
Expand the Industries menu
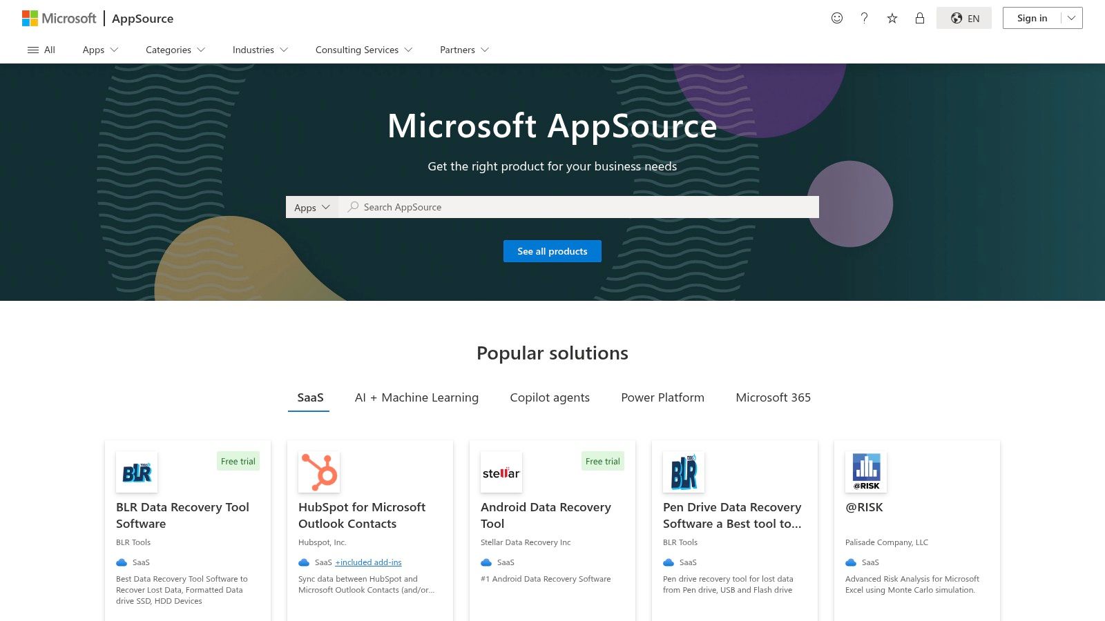(260, 50)
